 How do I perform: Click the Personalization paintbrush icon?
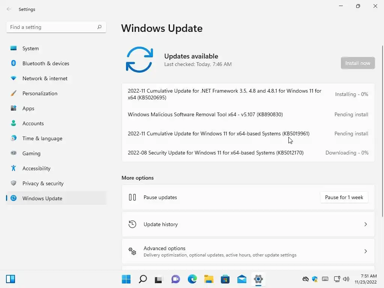click(x=13, y=93)
